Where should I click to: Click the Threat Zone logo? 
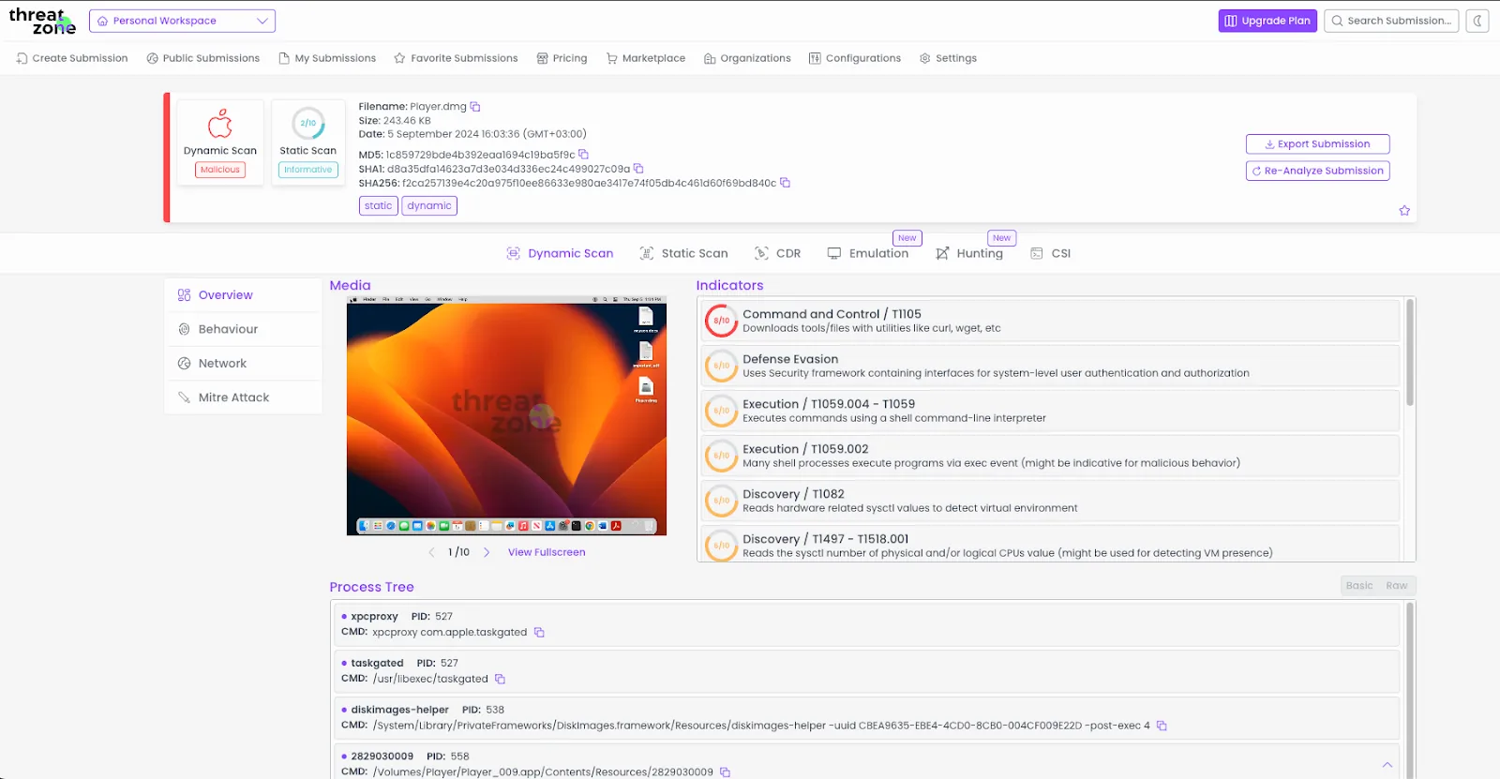click(42, 21)
